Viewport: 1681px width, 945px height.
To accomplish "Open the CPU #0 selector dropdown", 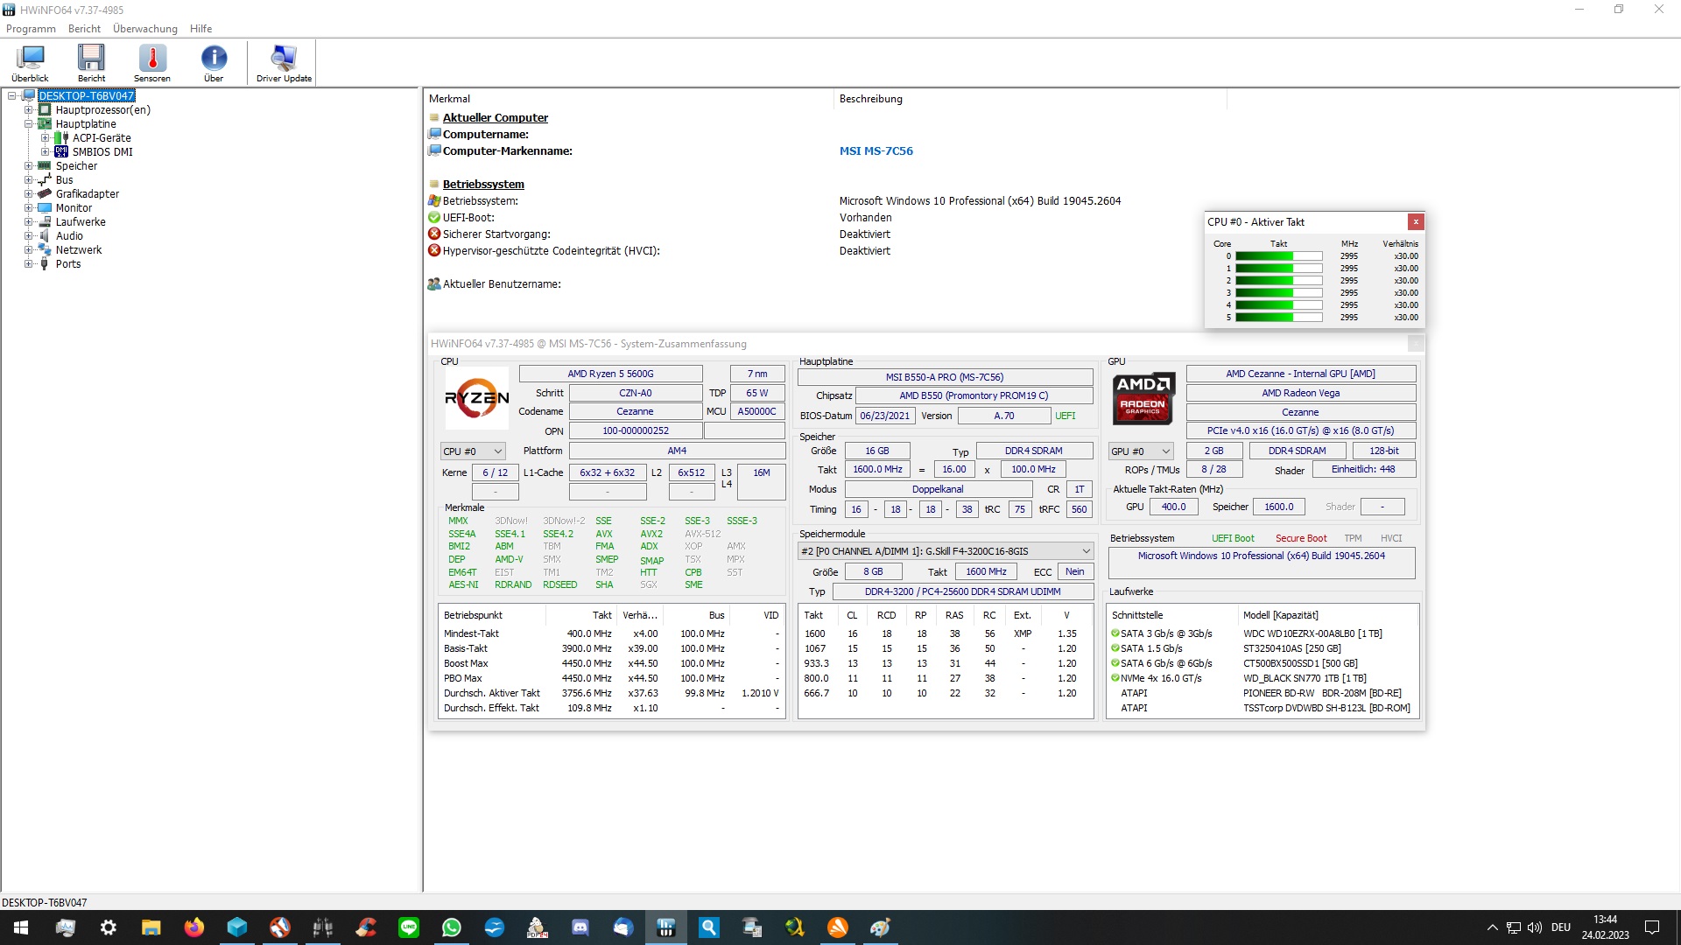I will 473,451.
